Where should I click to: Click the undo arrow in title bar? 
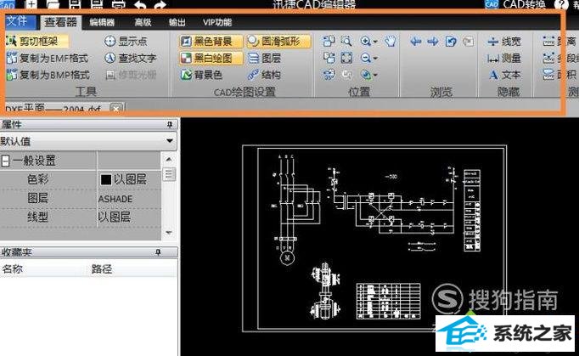point(140,5)
